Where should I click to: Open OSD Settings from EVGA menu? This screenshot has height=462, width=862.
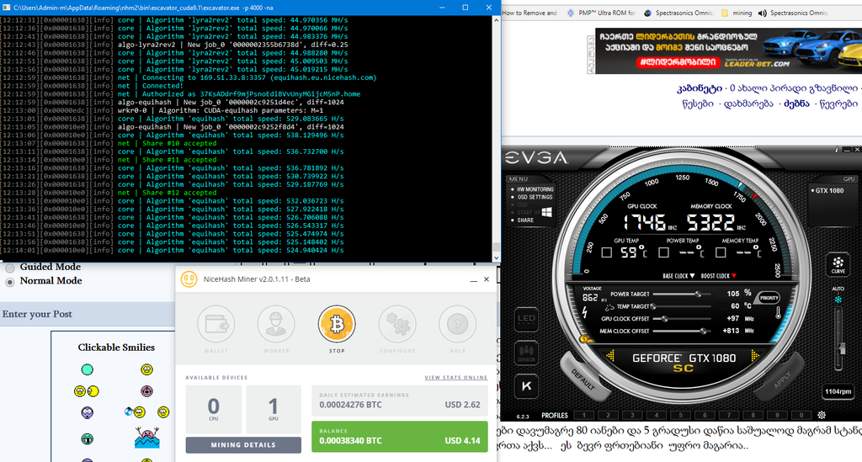(533, 197)
